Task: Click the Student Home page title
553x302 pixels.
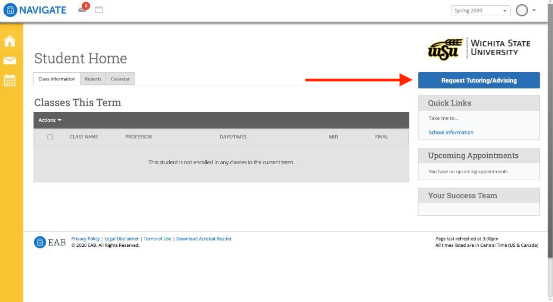Action: (x=81, y=58)
